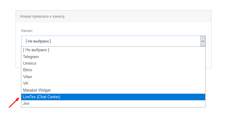
Task: Click the red arrow annotation pointing at LiveTex
Action: click(x=14, y=102)
